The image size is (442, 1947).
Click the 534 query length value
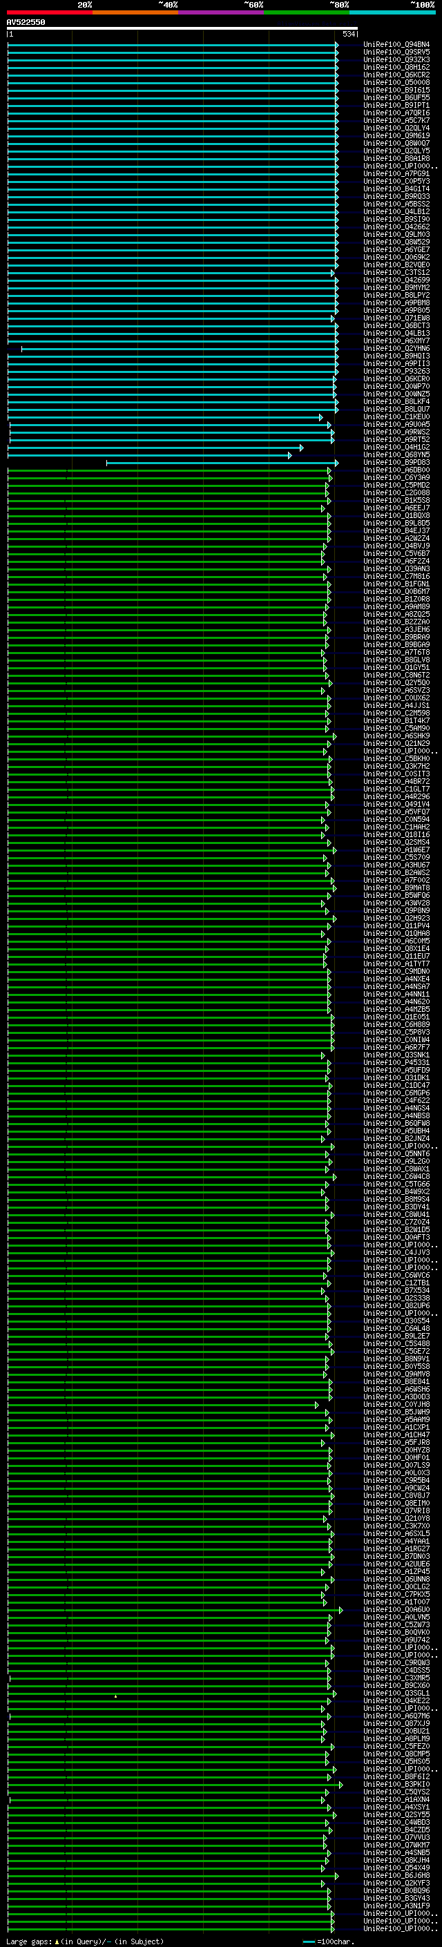[x=348, y=34]
